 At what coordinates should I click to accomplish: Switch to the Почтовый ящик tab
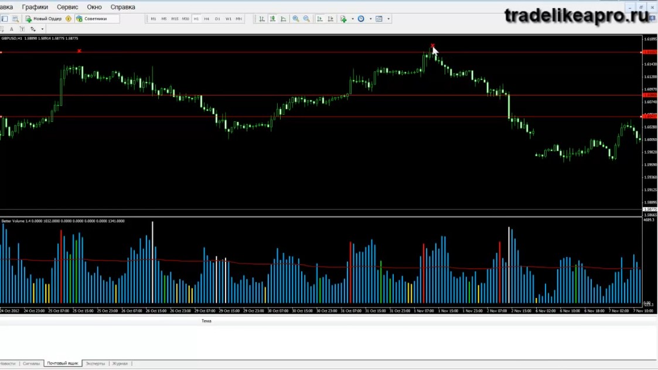pos(63,364)
